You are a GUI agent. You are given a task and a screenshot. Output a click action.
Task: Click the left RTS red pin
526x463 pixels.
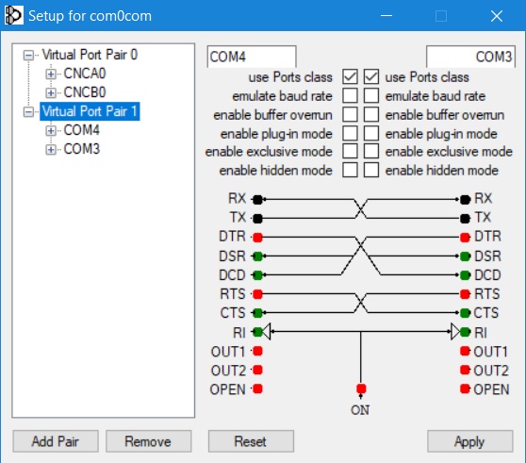point(257,294)
